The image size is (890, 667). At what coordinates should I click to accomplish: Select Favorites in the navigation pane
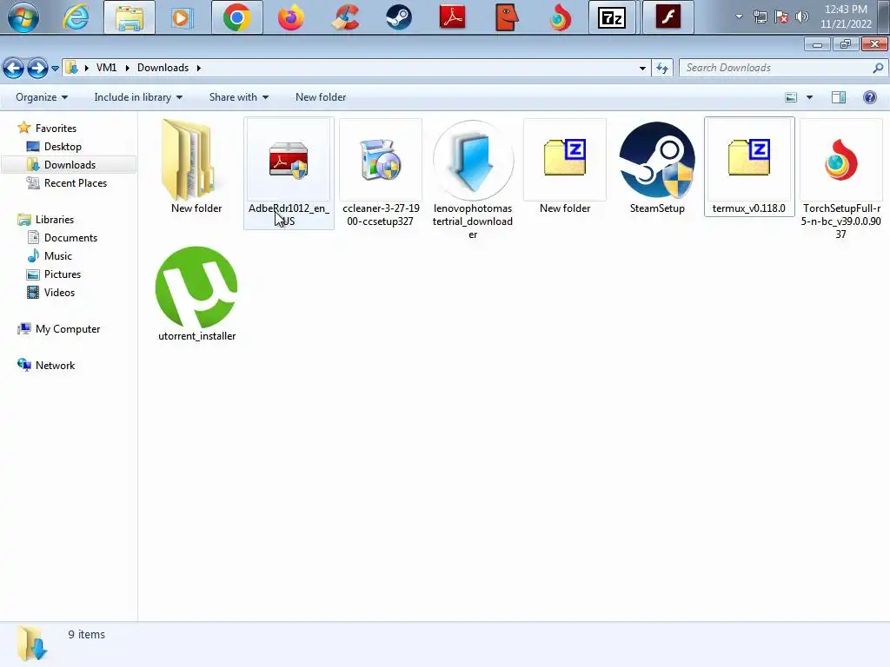coord(56,129)
